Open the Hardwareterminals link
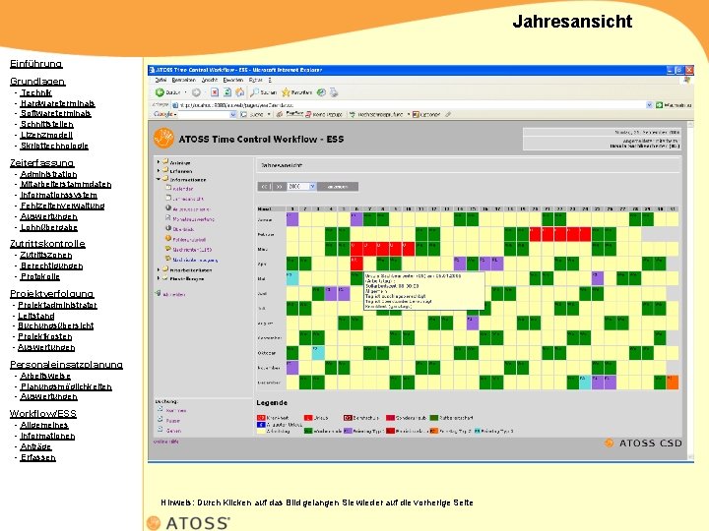Viewport: 709px width, 531px height. 57,103
